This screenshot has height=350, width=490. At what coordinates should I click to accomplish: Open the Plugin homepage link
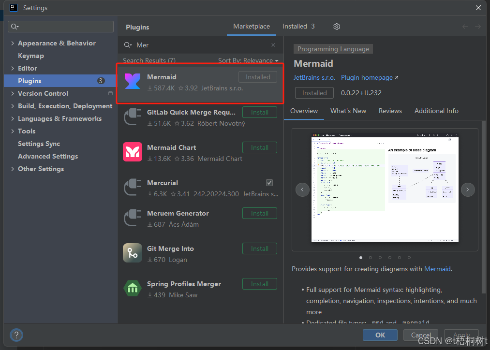click(x=370, y=77)
